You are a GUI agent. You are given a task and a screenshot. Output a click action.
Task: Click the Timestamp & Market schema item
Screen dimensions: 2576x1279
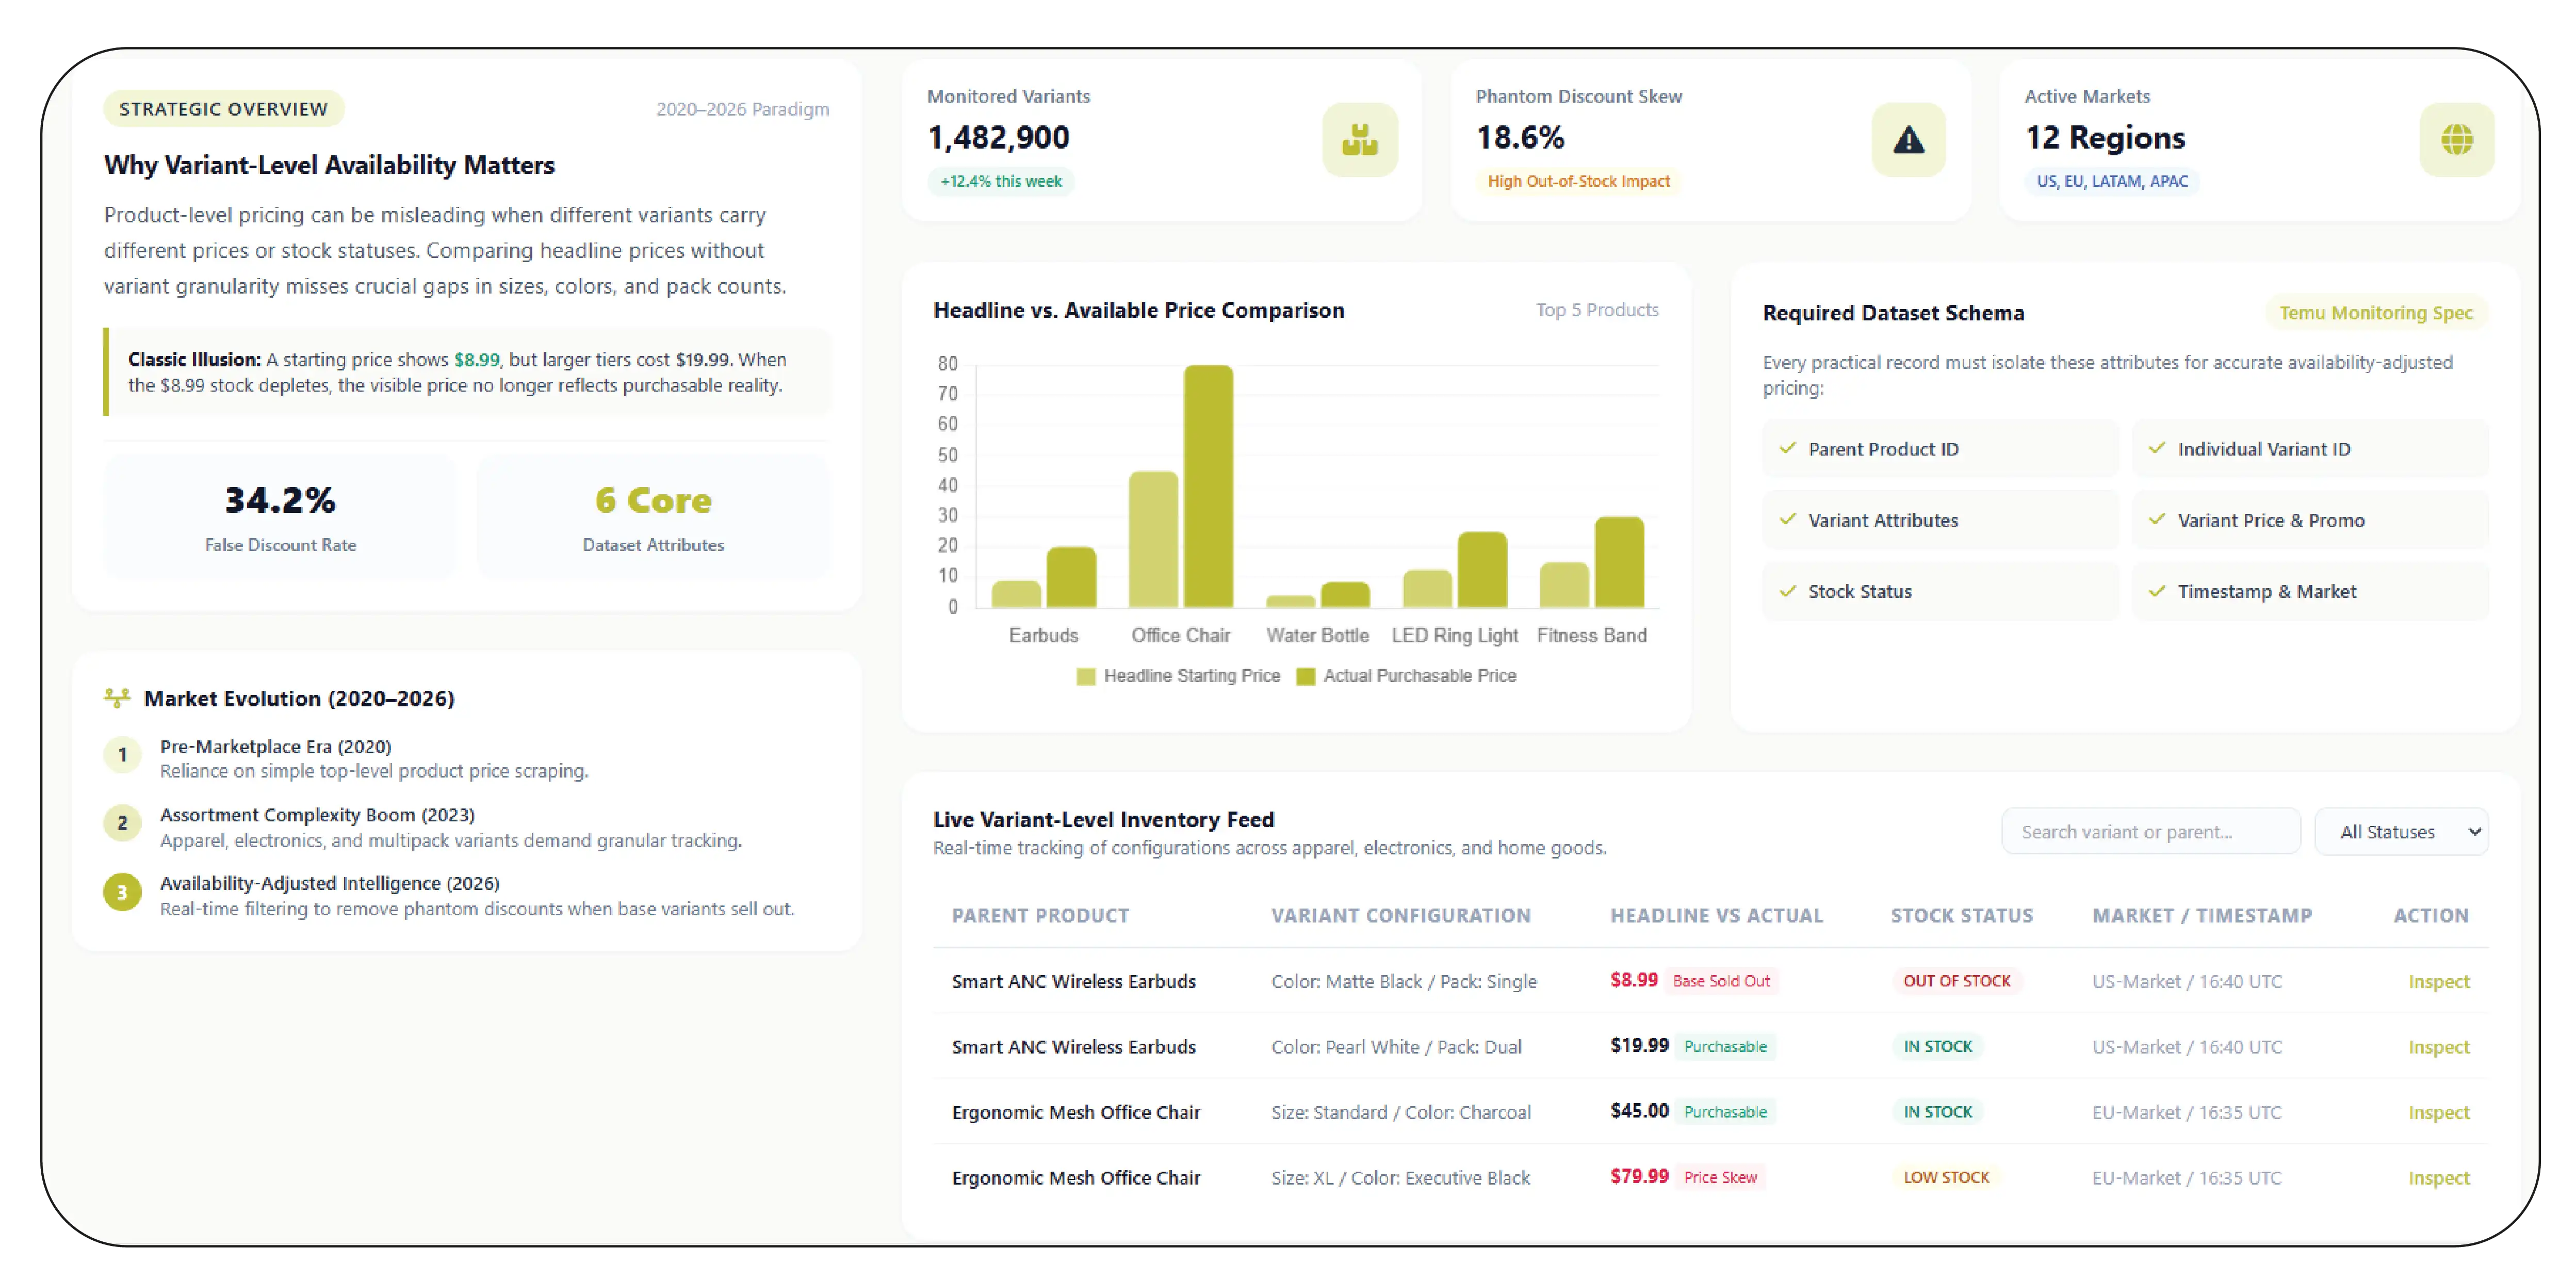2309,591
